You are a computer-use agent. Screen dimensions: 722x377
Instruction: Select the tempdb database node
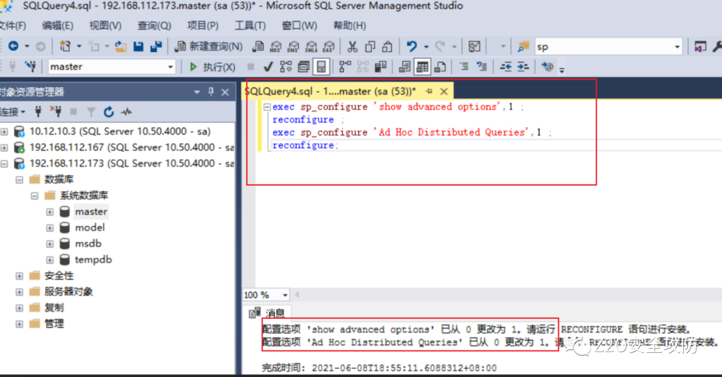point(94,259)
